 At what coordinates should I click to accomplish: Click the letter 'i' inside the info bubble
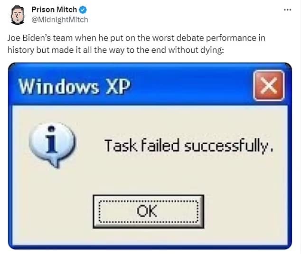point(51,139)
